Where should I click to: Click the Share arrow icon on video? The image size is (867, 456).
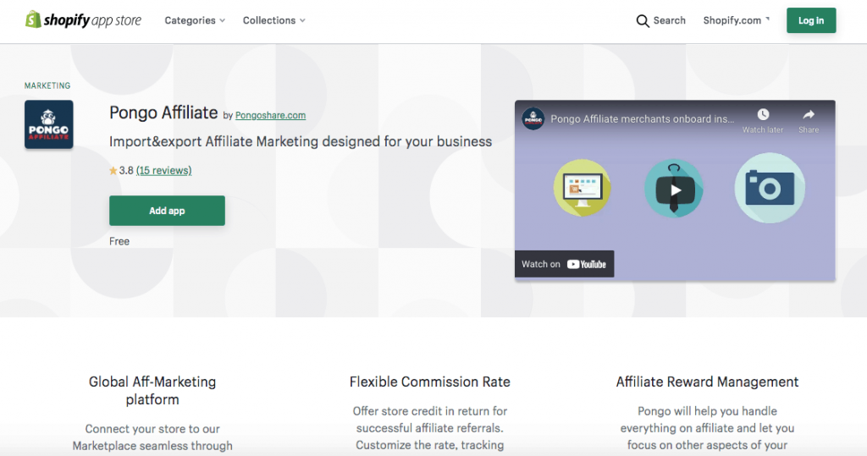tap(809, 114)
